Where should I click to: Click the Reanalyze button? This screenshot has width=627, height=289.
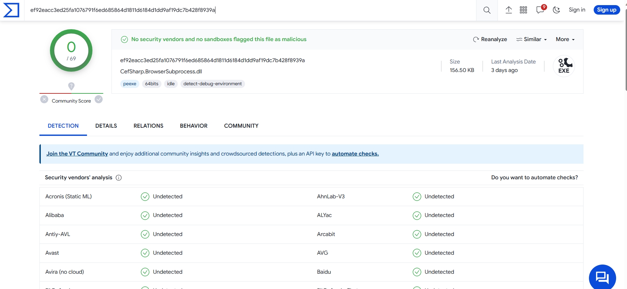point(490,39)
